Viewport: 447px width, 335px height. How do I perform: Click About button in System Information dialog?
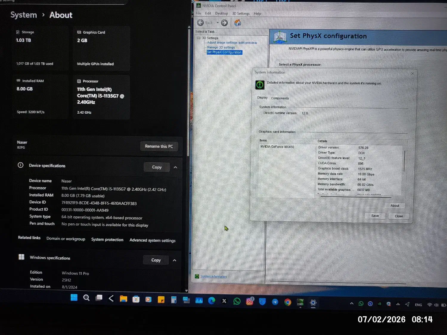pos(395,206)
